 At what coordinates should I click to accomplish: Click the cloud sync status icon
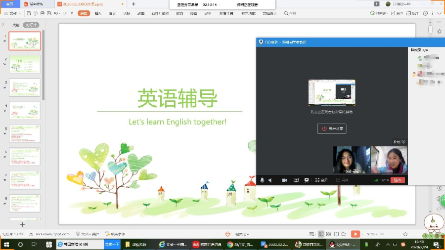372,13
